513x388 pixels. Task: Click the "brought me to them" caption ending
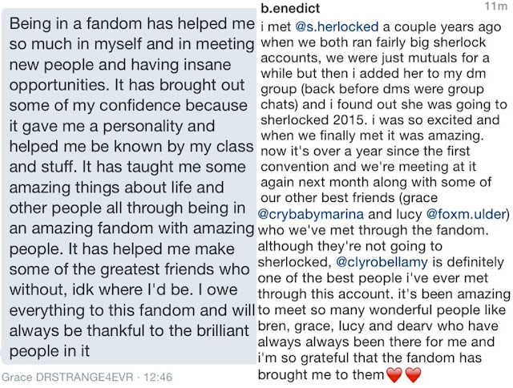[x=321, y=375]
